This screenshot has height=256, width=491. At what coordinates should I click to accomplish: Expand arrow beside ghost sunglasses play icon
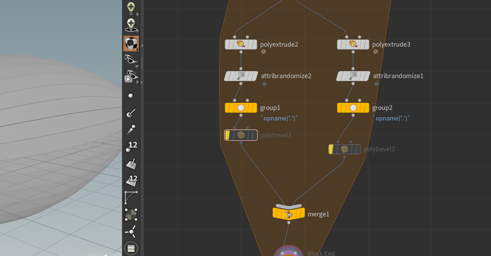[138, 82]
